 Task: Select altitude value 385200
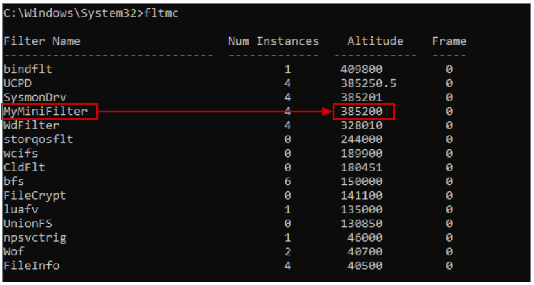pos(362,112)
